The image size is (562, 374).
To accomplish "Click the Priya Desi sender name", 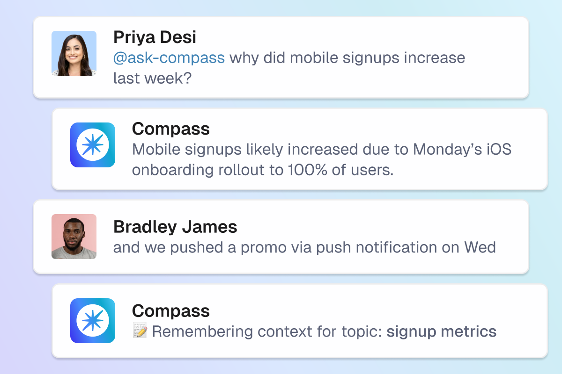I will 155,37.
